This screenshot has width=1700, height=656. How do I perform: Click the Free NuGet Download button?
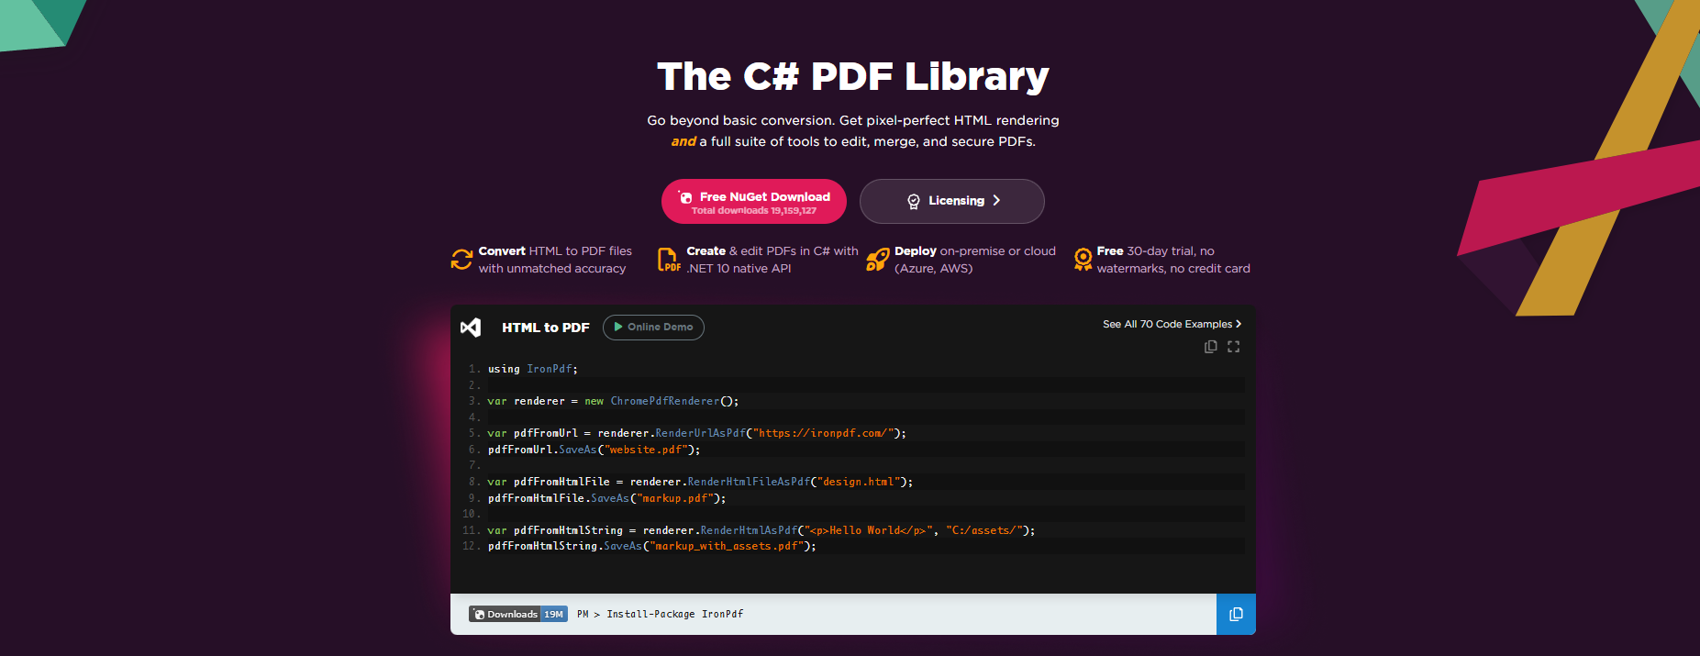753,201
